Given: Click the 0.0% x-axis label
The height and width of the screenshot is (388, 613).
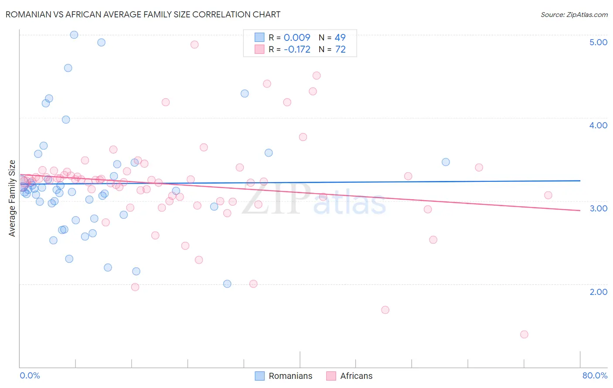Looking at the screenshot, I should click(x=30, y=375).
